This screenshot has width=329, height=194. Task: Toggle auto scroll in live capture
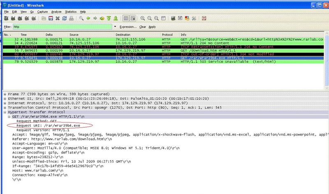coord(132,18)
